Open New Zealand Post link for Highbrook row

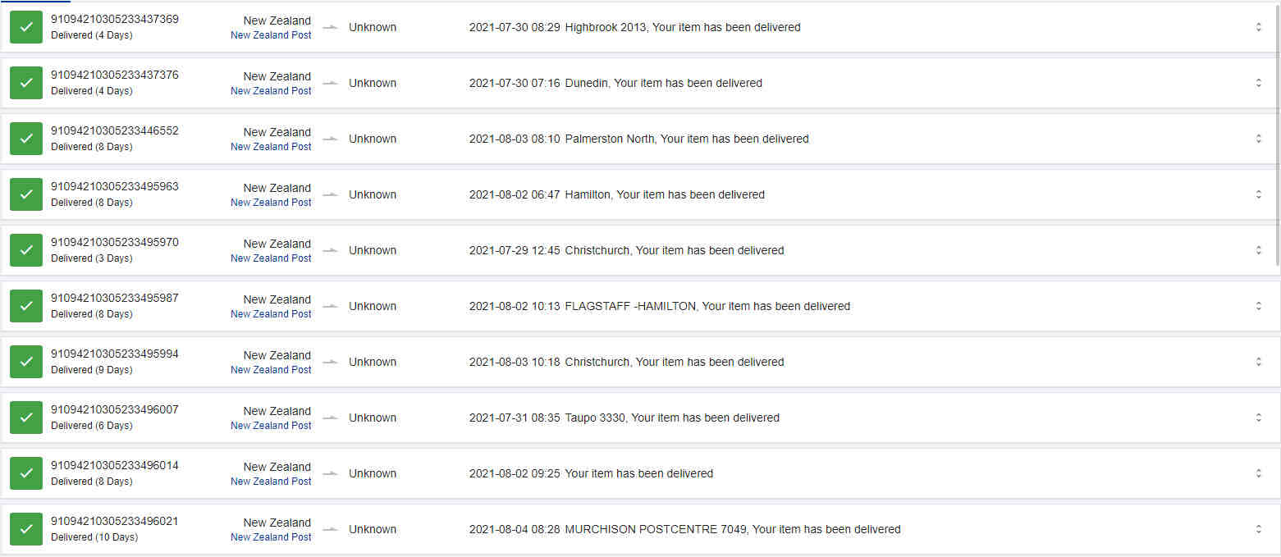click(x=271, y=35)
